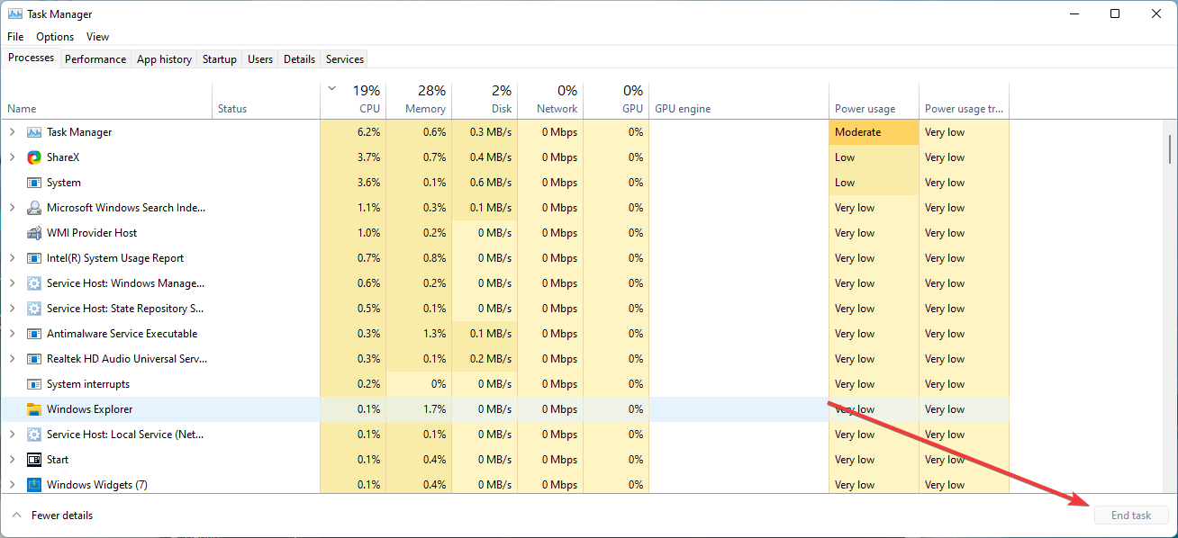Viewport: 1178px width, 538px height.
Task: Click the System process icon
Action: click(34, 183)
